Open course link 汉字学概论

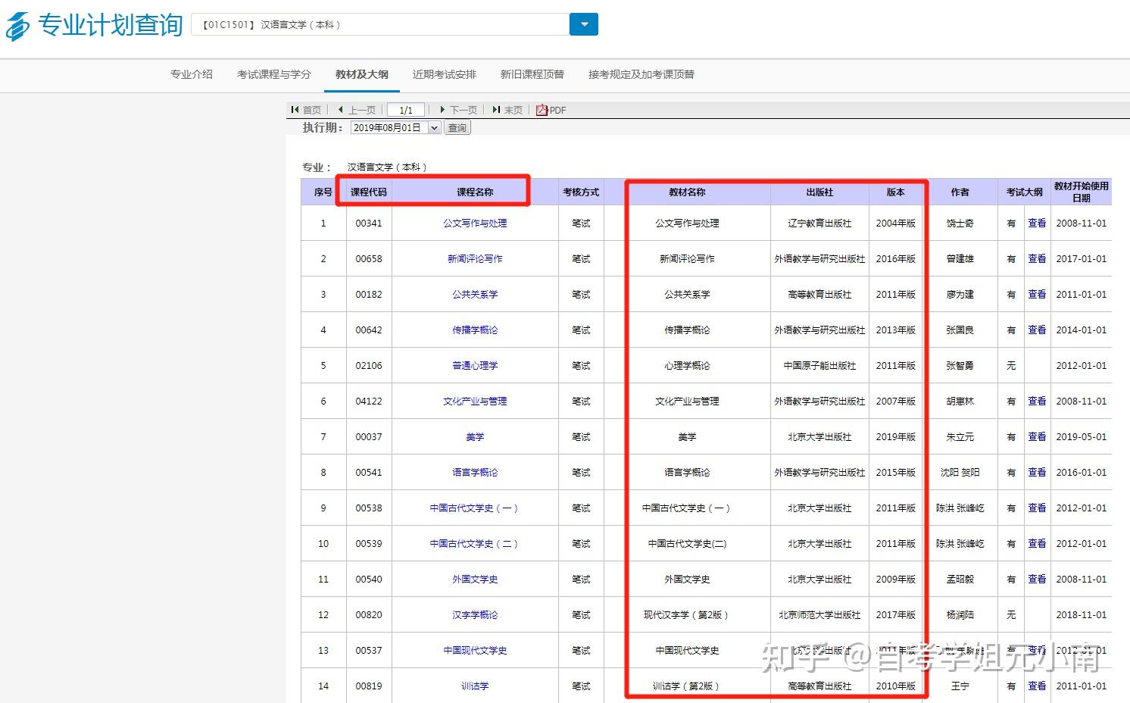[x=475, y=615]
